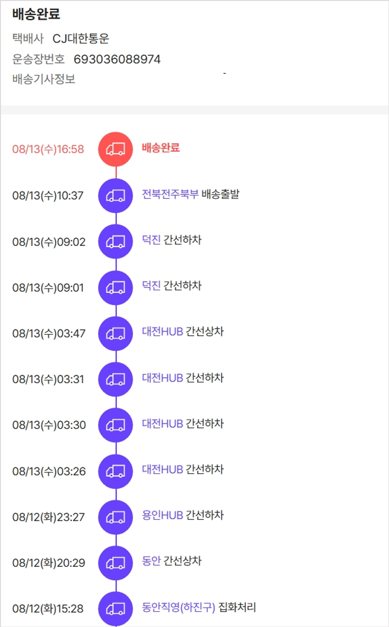Click truck icon for 03:31 대전HUB entry

point(115,379)
